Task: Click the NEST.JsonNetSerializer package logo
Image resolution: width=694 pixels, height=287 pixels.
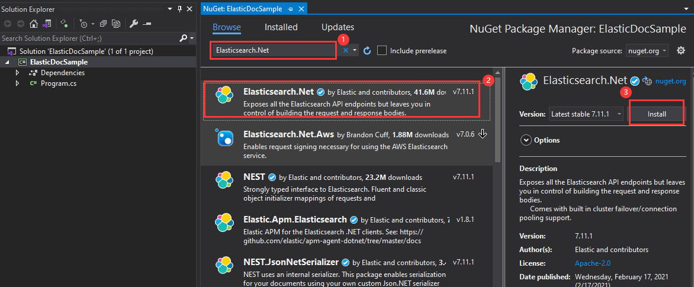Action: tap(224, 265)
